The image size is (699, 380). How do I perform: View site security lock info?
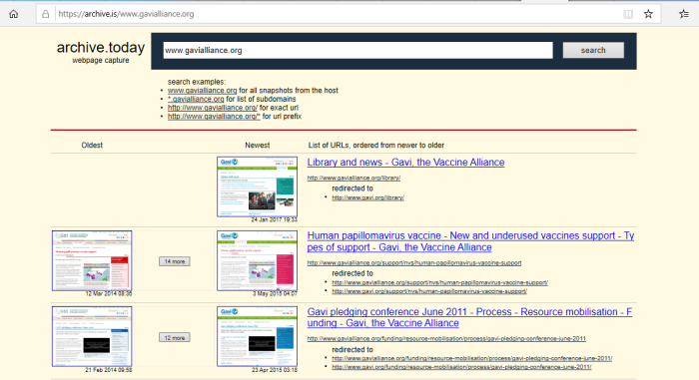pos(46,14)
